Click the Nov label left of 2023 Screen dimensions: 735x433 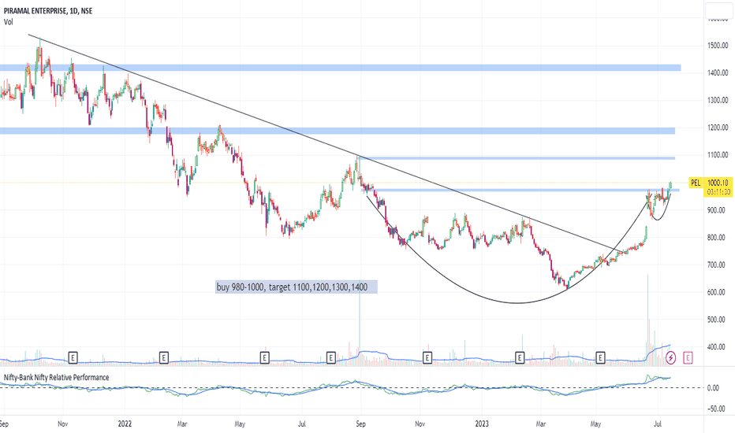coord(420,424)
